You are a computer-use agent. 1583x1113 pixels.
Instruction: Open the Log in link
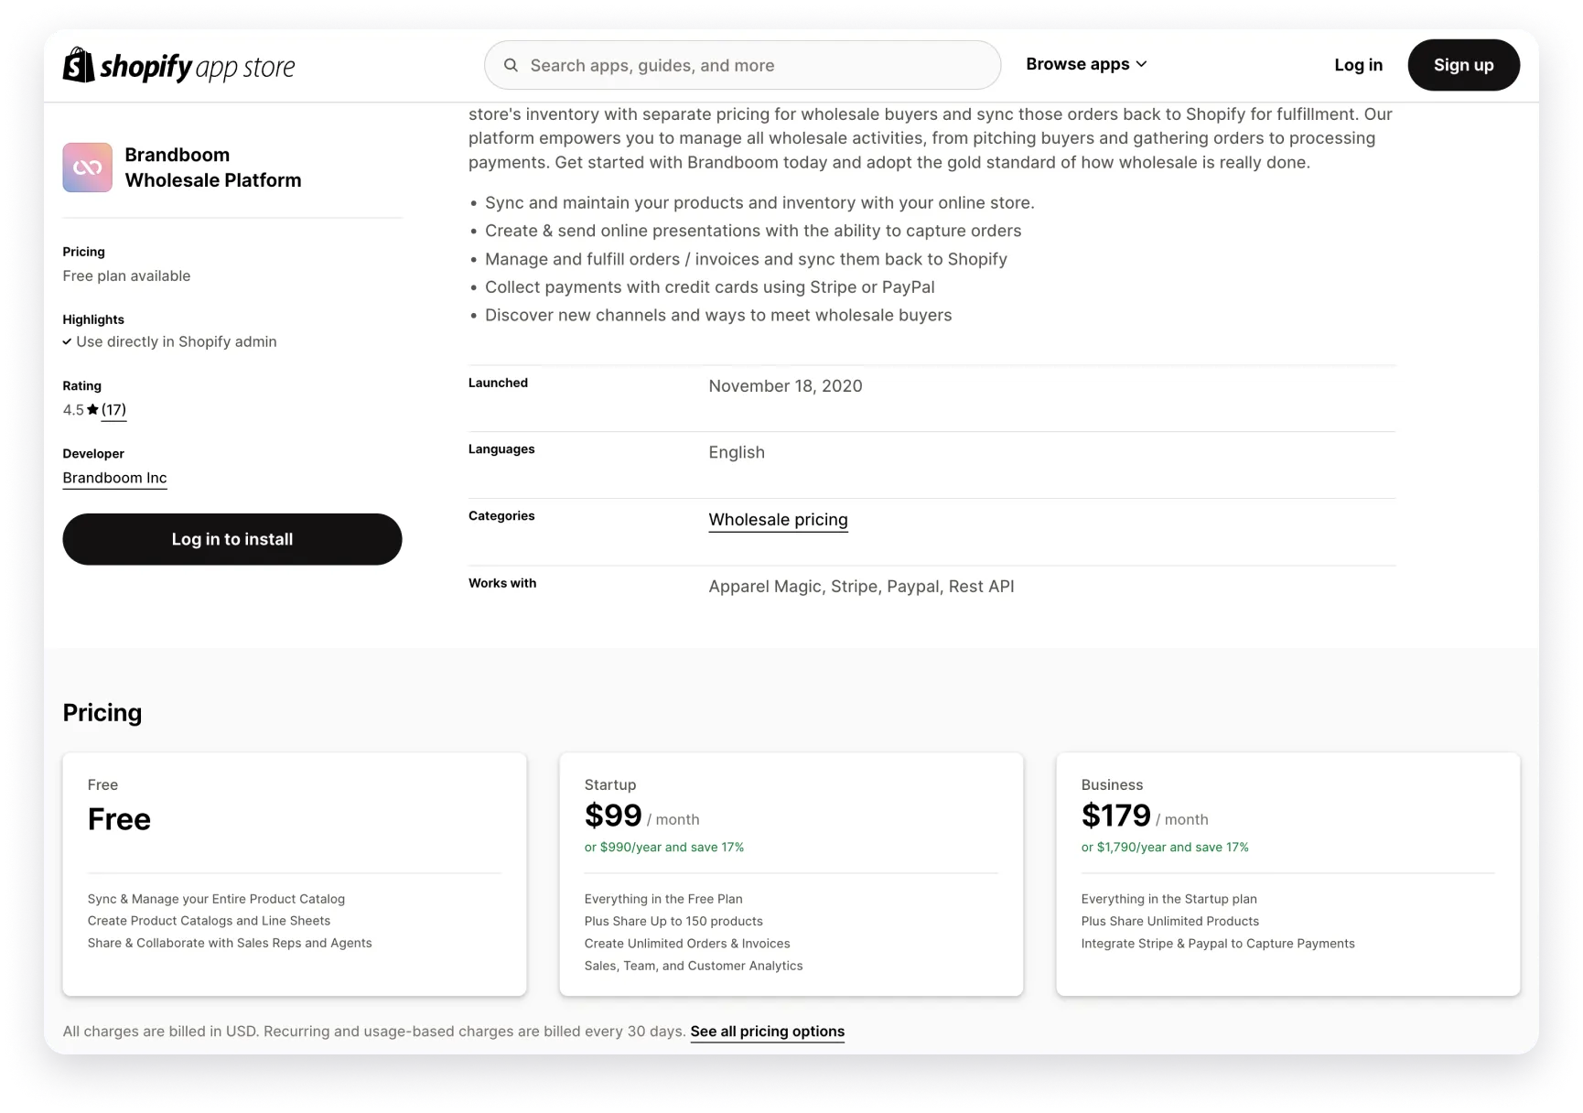[1358, 65]
